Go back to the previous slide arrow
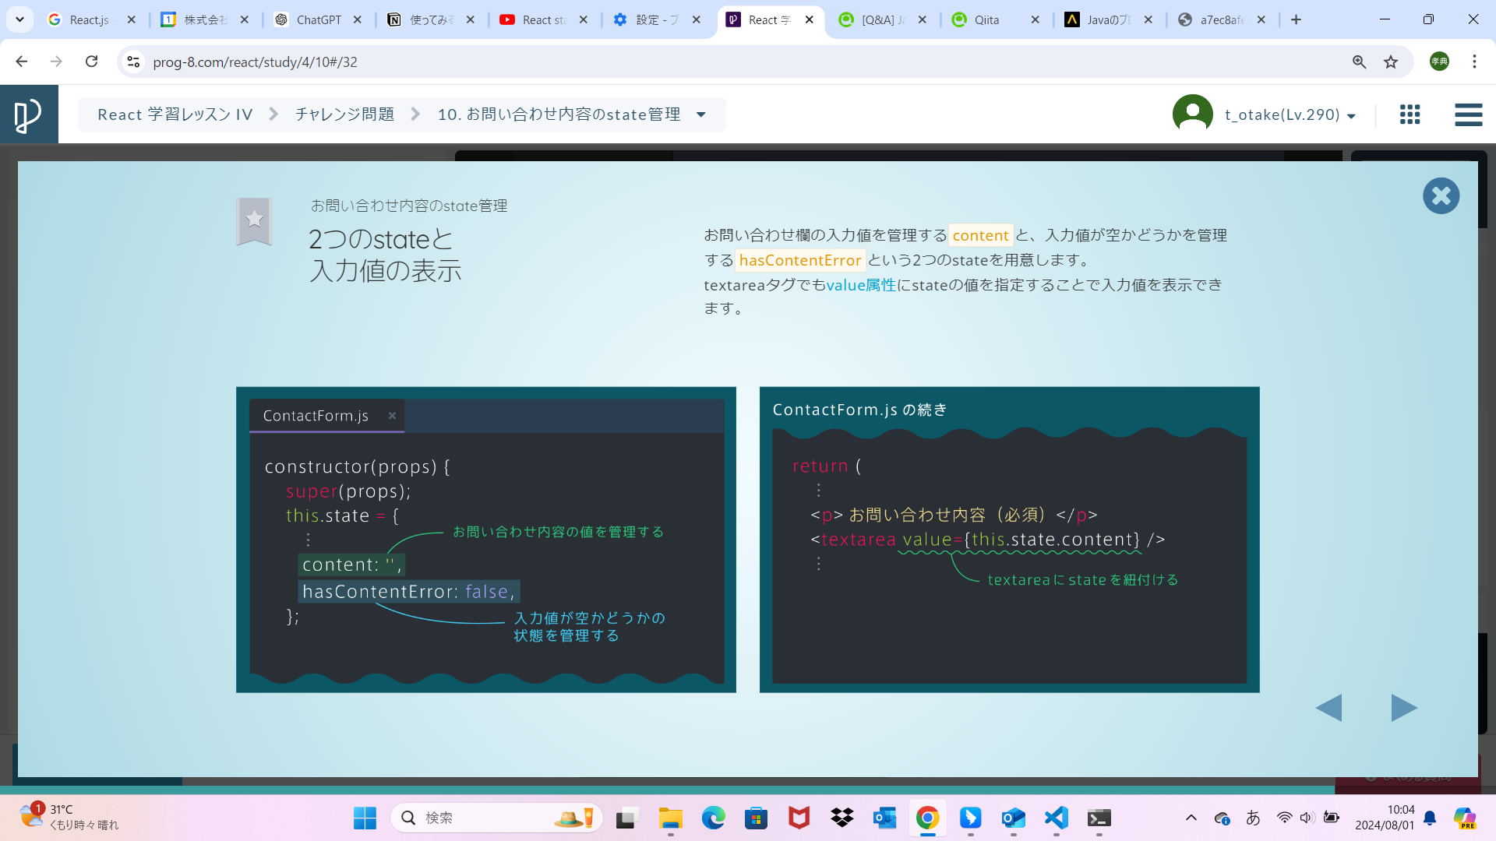 1328,708
